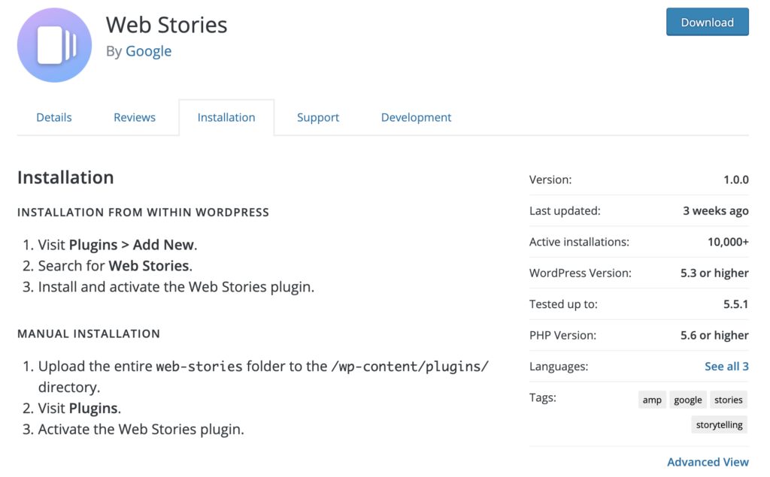Screen dimensions: 770x477
Task: Click the 'Visit Plugins.' manual step
Action: pos(80,408)
